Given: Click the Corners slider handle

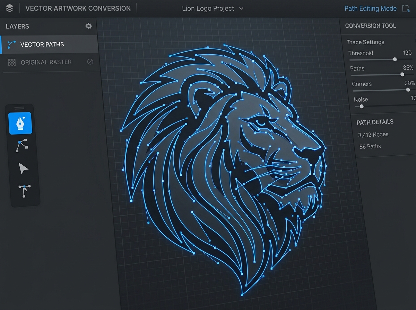Looking at the screenshot, I should [x=408, y=90].
